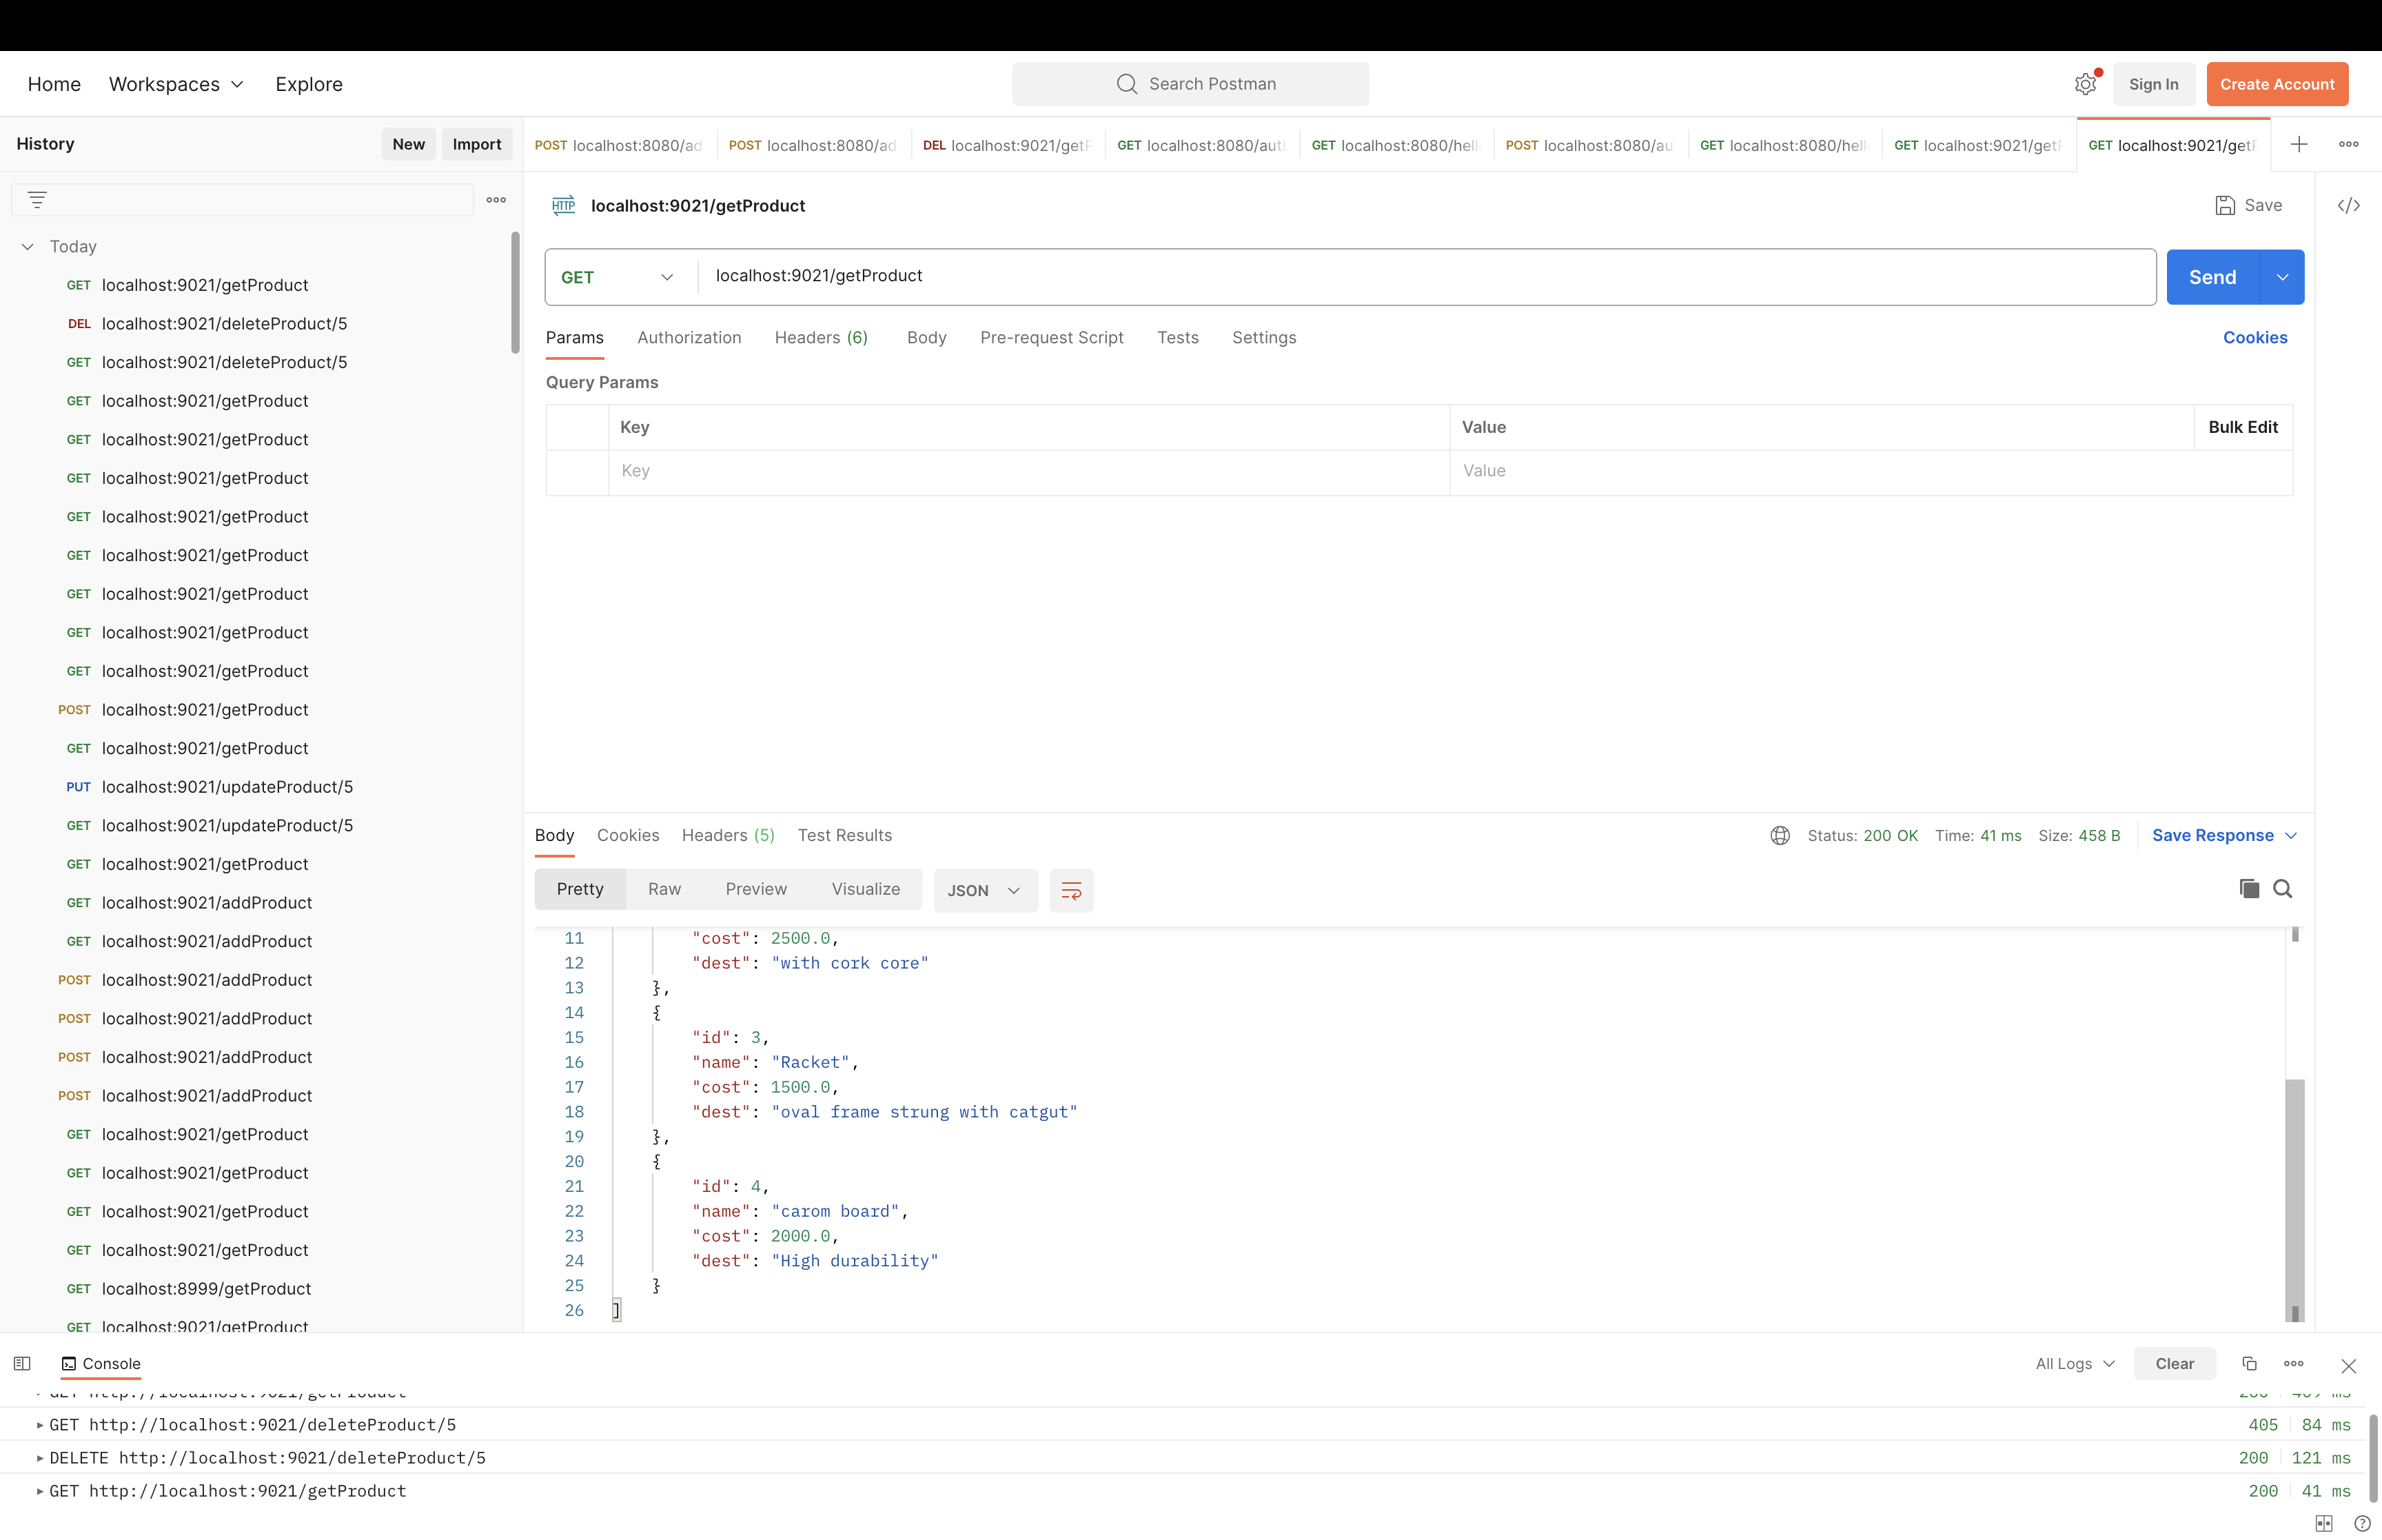The image size is (2382, 1540).
Task: Switch to the Visualize response view
Action: [x=866, y=888]
